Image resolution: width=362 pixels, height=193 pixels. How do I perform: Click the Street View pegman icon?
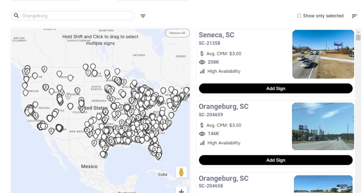click(x=181, y=172)
